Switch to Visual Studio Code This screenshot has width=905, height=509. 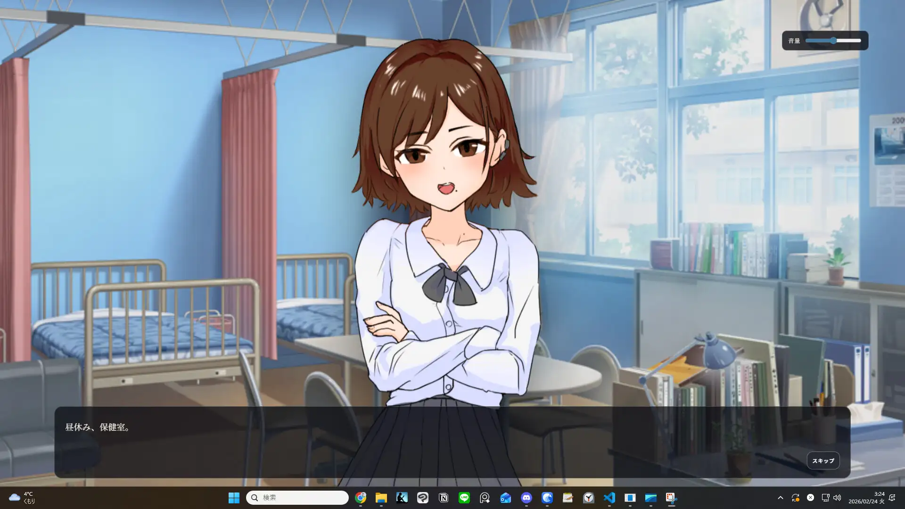tap(609, 498)
